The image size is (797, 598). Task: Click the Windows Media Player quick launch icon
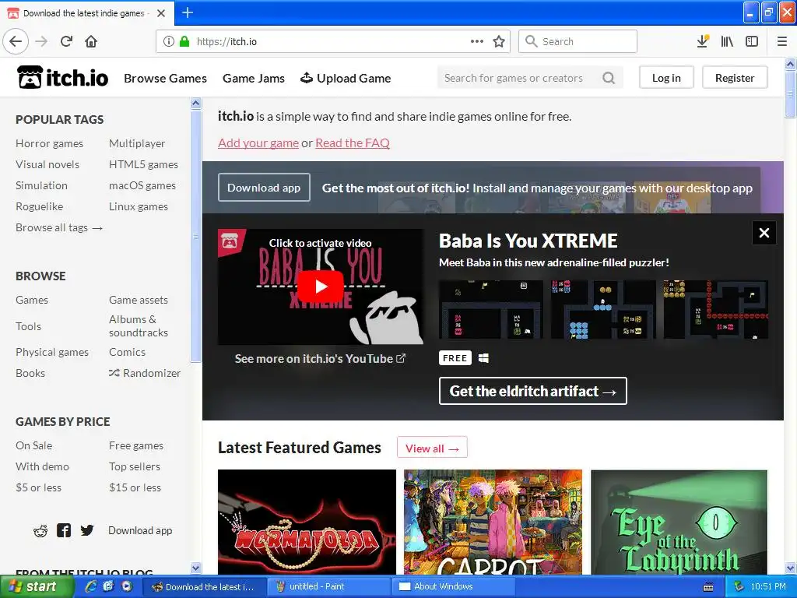[x=127, y=586]
